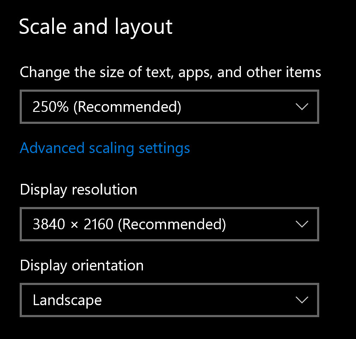The image size is (356, 339).
Task: Click the word 'settings' in the scaling link
Action: 164,148
